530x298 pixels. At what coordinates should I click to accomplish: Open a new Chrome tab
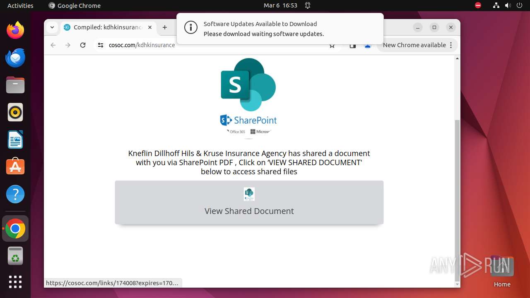coord(165,27)
